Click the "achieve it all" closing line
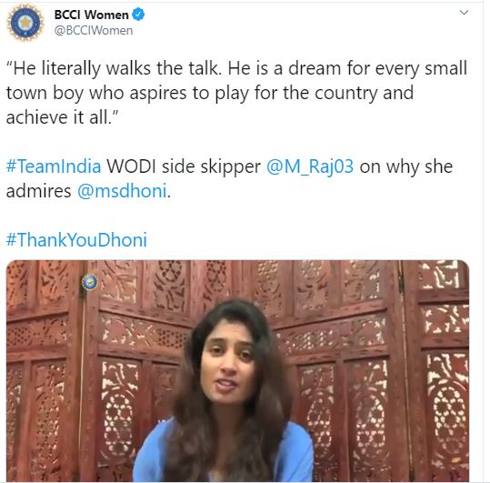This screenshot has height=483, width=490. tap(62, 117)
